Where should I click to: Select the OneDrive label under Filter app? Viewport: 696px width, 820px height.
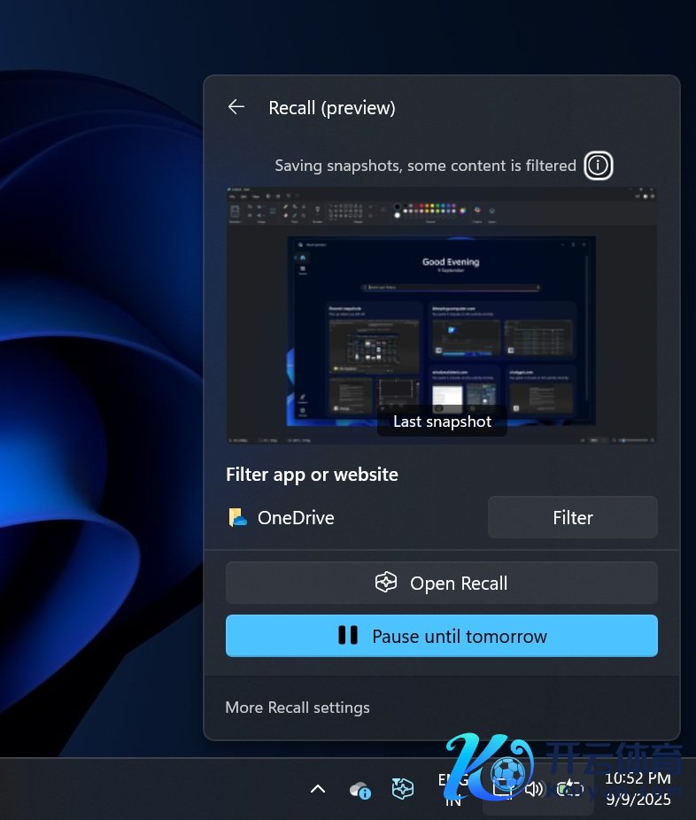(x=296, y=518)
